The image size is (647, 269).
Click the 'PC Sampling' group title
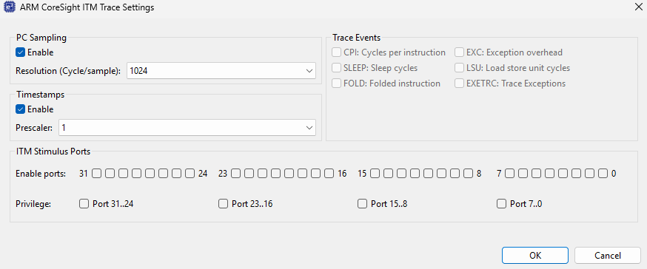41,38
